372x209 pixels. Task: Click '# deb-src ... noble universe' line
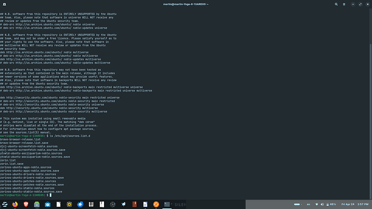(47, 24)
